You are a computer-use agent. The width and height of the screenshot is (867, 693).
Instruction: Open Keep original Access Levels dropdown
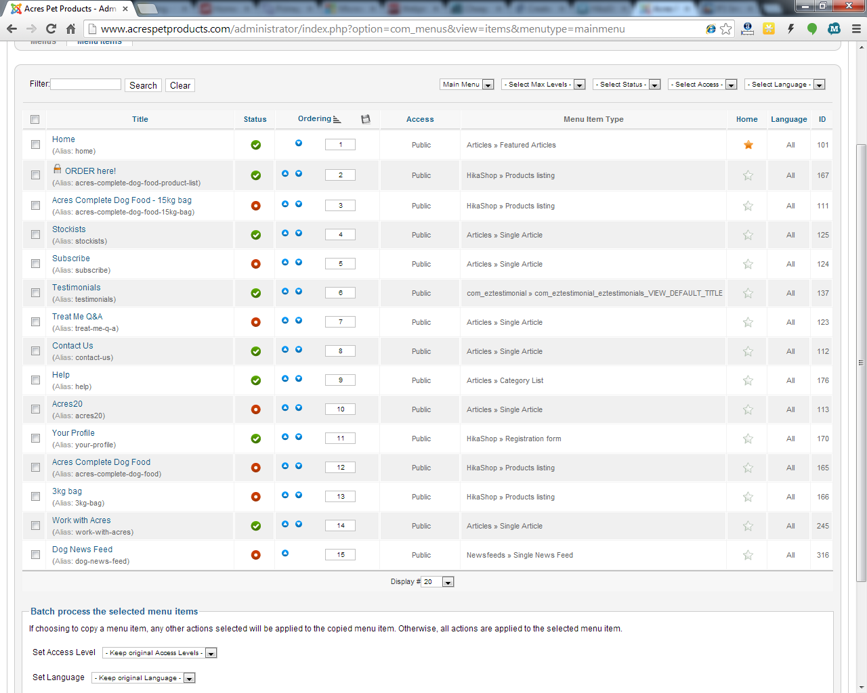tap(160, 653)
